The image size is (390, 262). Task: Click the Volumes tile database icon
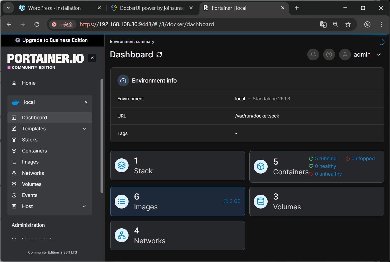pyautogui.click(x=261, y=201)
